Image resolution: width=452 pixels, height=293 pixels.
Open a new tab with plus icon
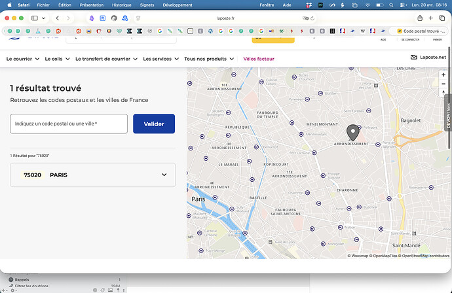(430, 18)
